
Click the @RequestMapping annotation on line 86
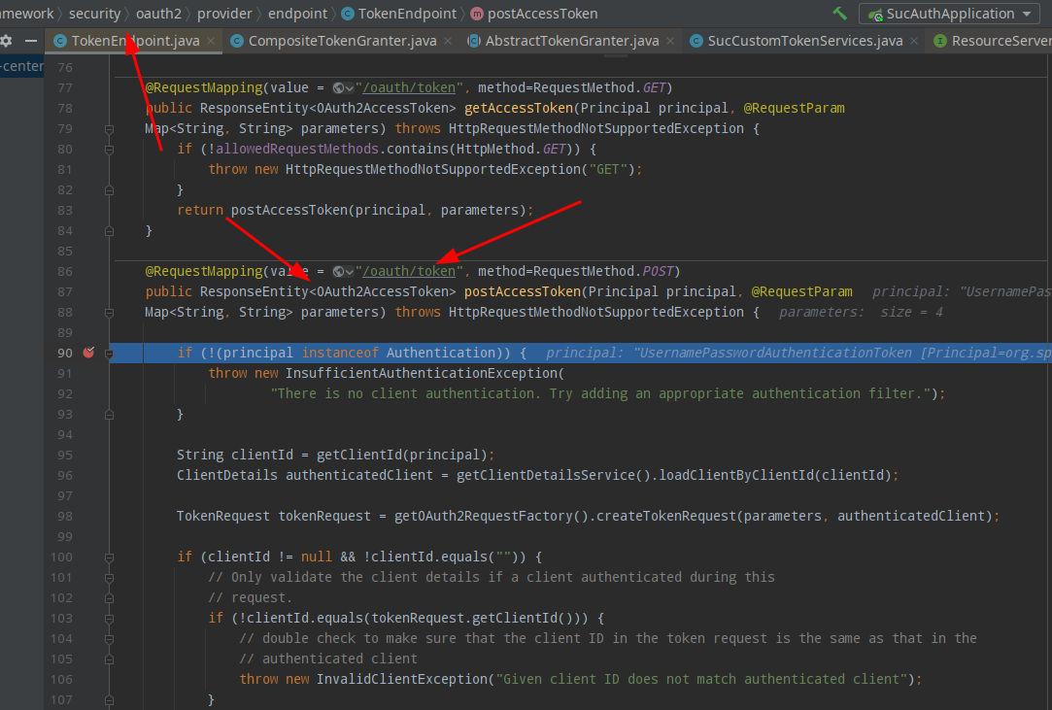tap(204, 272)
